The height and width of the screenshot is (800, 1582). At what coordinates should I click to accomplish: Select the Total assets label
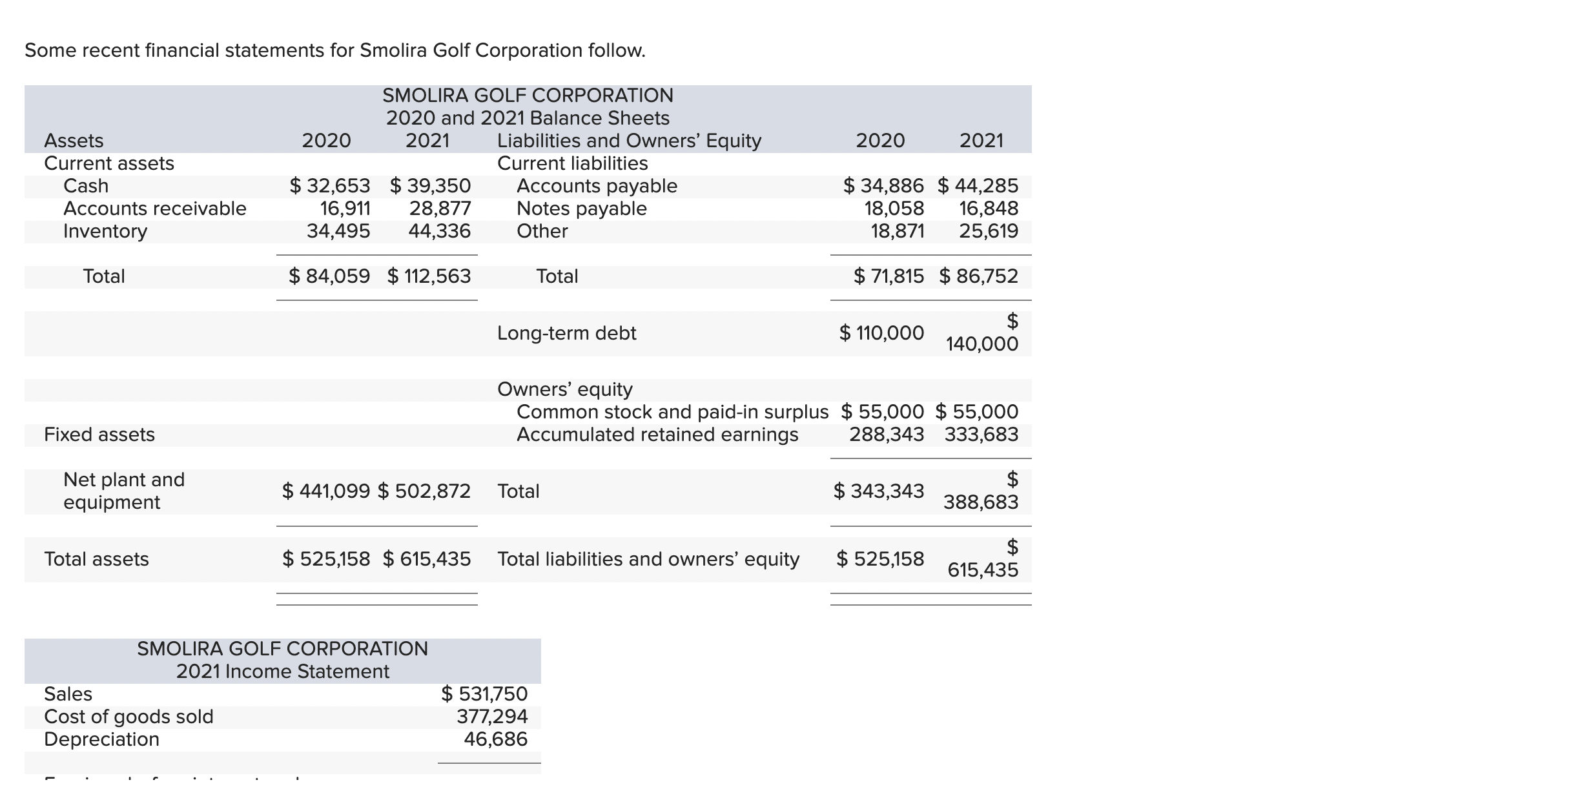[x=96, y=559]
